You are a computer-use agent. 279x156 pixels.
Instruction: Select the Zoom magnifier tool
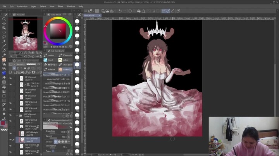tap(4, 19)
